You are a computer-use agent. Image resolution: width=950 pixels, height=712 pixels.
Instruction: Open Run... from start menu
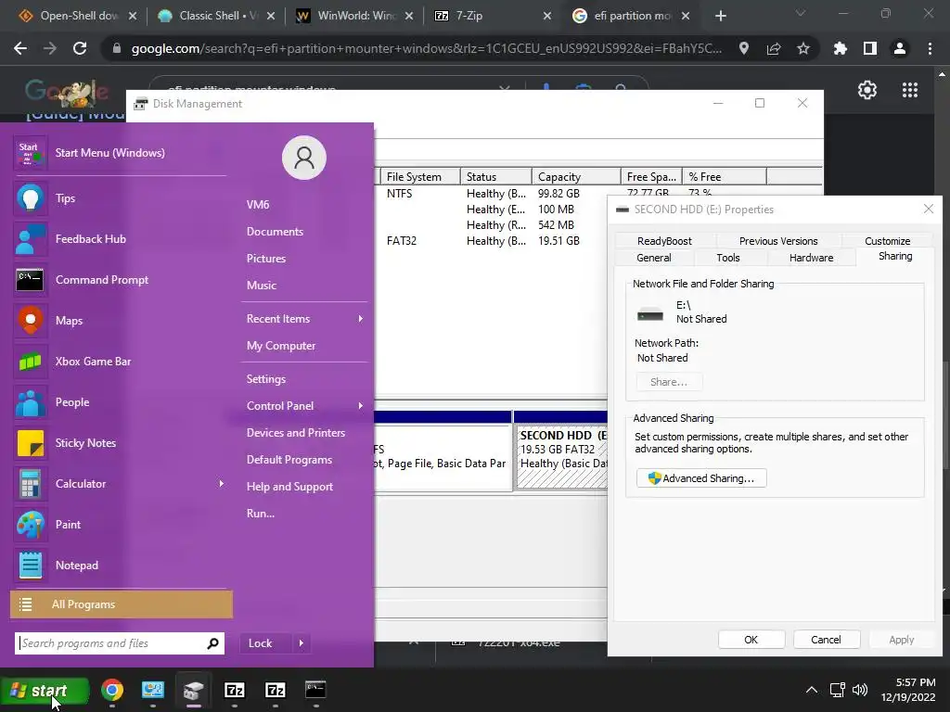261,514
